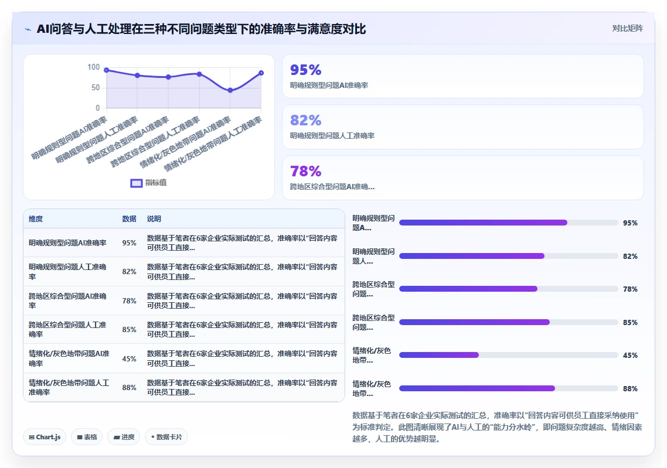The image size is (667, 468).
Task: Select table row 跨地区综合型问题AI准确率
Action: pos(184,300)
